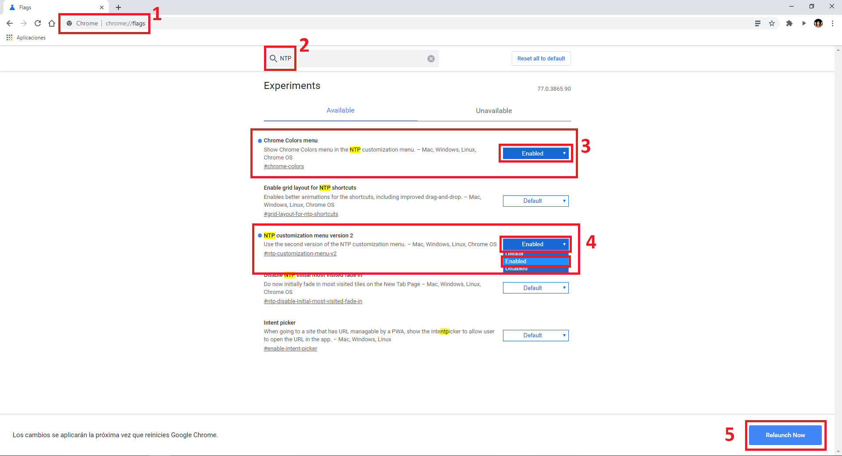Choose Disabled option in the open dropdown list

tap(536, 269)
